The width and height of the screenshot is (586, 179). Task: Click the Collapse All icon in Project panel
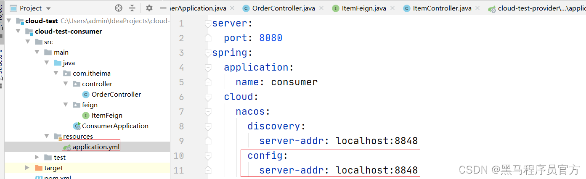(x=132, y=8)
